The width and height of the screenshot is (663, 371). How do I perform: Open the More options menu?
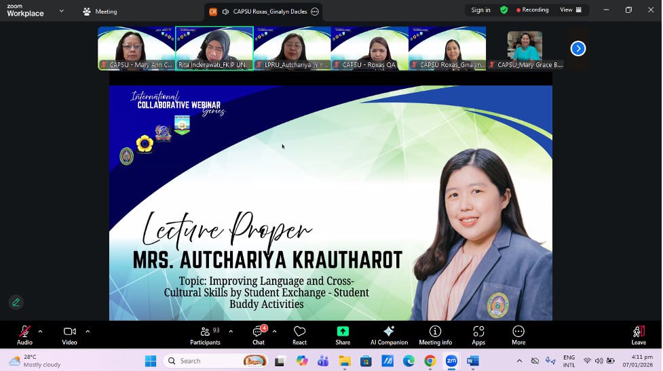coord(518,334)
